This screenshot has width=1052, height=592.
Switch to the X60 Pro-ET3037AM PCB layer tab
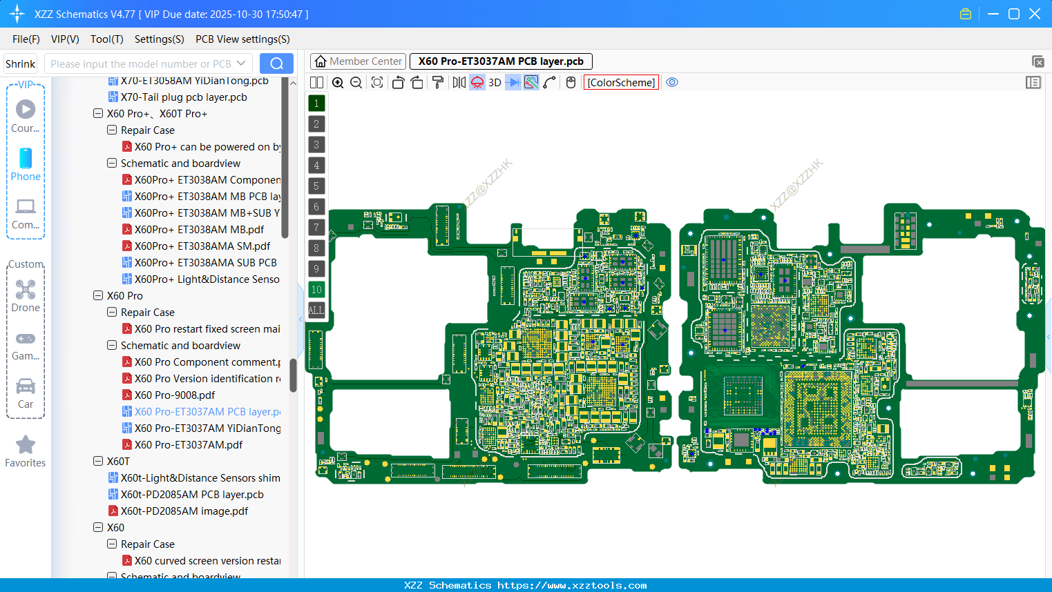click(500, 61)
